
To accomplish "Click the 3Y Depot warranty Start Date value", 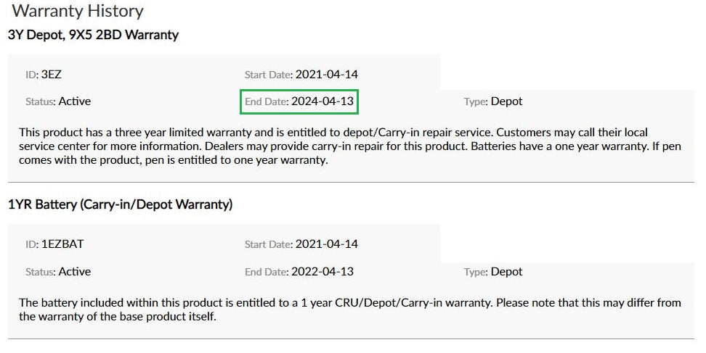I will click(326, 74).
